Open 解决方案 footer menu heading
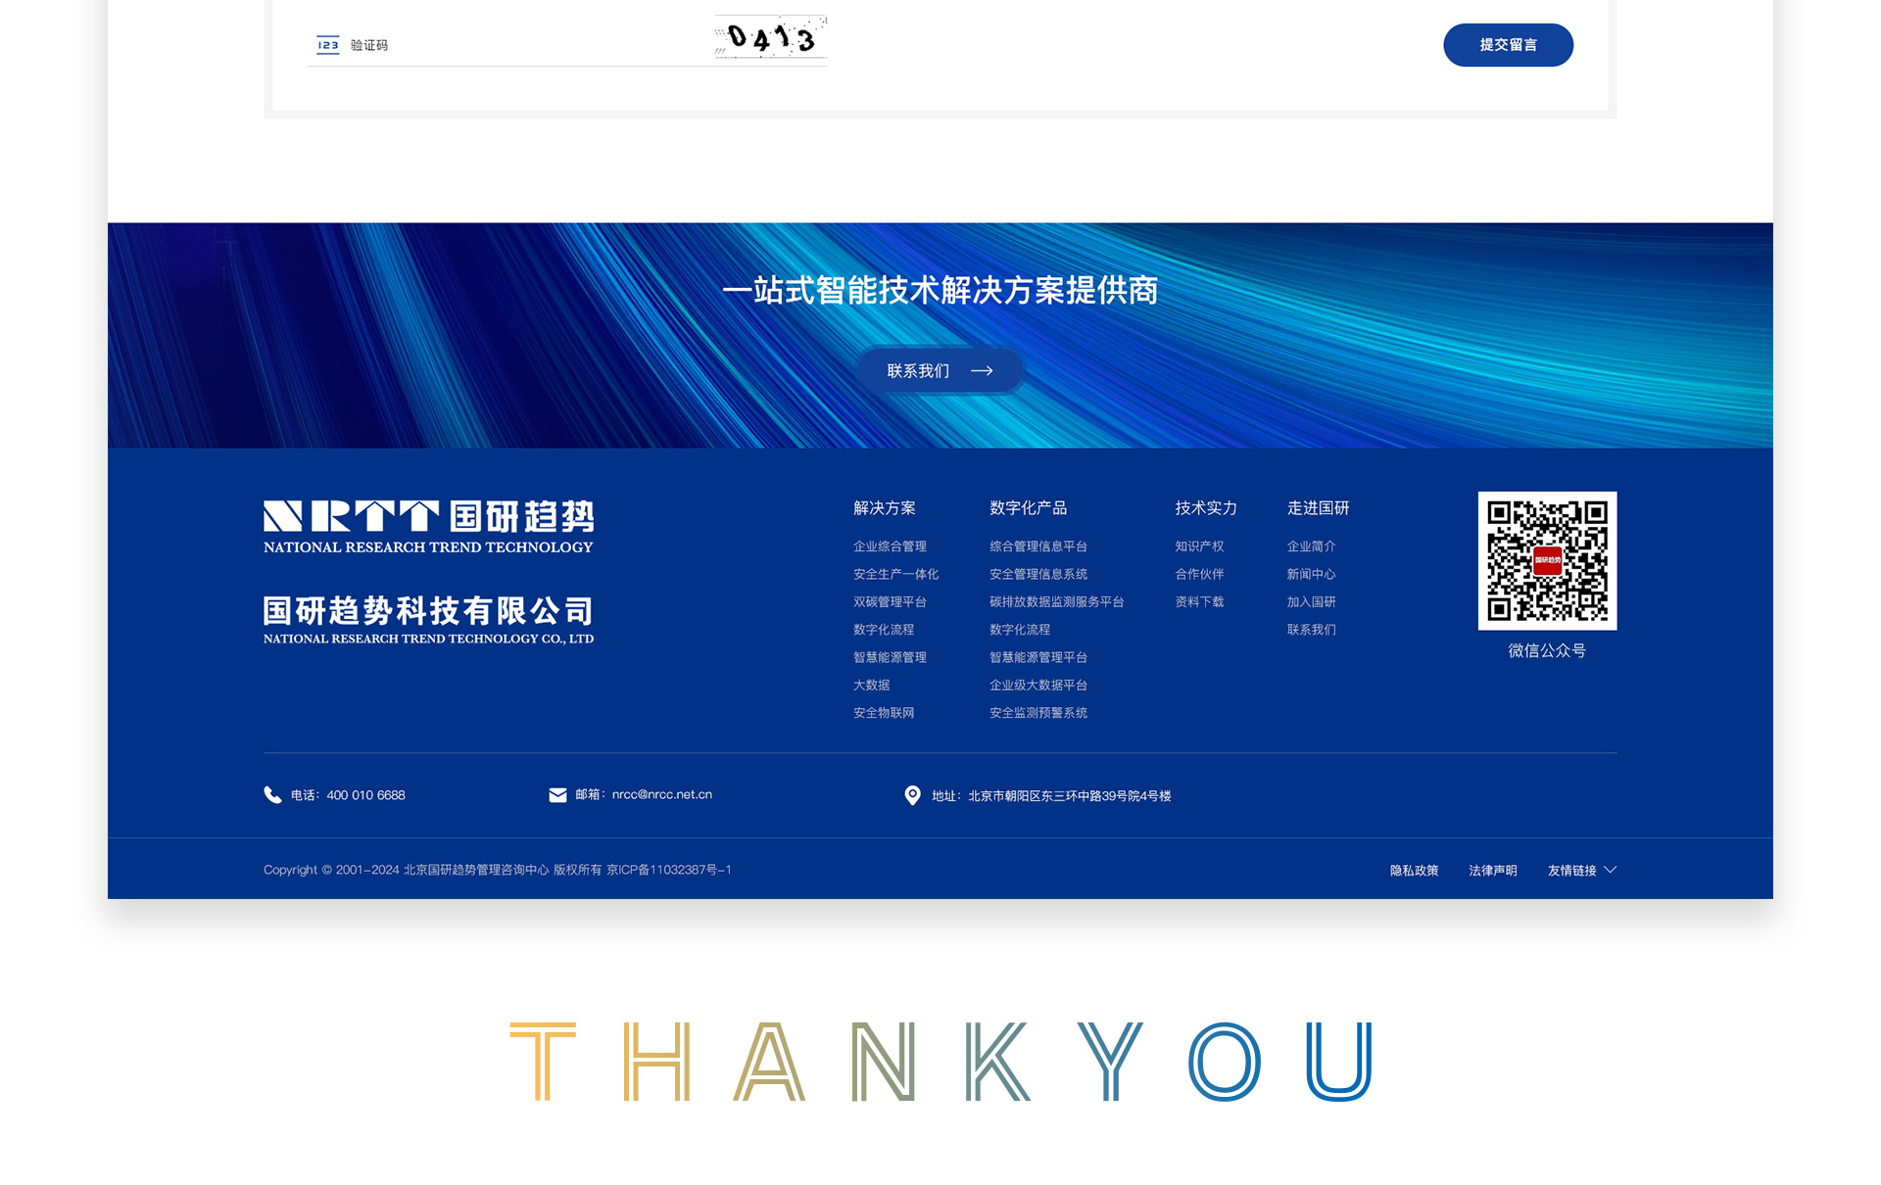 (x=884, y=508)
